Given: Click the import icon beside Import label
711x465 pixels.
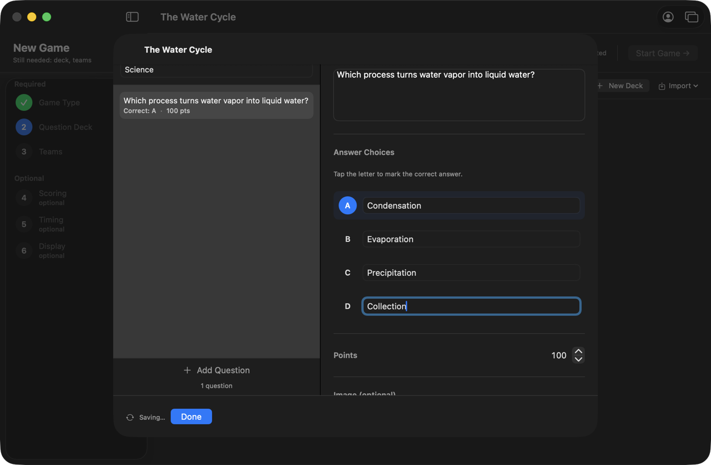Looking at the screenshot, I should 662,86.
